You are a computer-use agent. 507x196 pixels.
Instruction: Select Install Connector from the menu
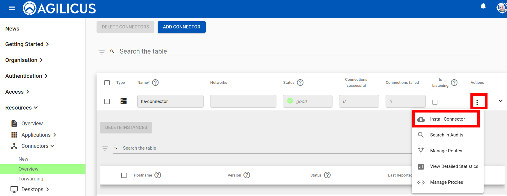tap(447, 119)
